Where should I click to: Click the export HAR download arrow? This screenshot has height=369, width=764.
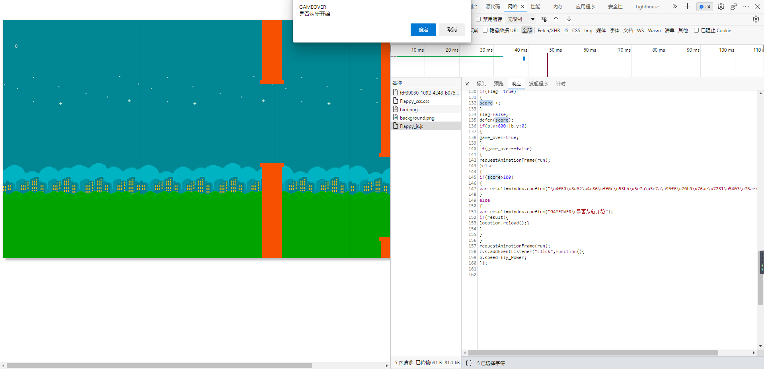(569, 19)
